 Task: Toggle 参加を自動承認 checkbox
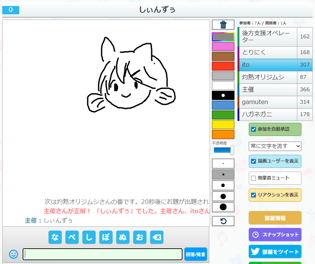click(254, 129)
